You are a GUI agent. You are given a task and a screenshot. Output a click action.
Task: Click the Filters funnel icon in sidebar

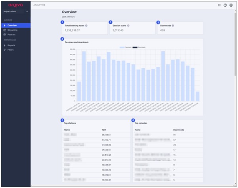click(x=5, y=50)
